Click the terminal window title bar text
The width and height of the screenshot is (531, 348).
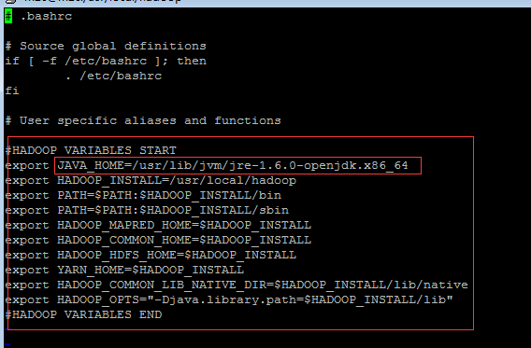[102, 1]
